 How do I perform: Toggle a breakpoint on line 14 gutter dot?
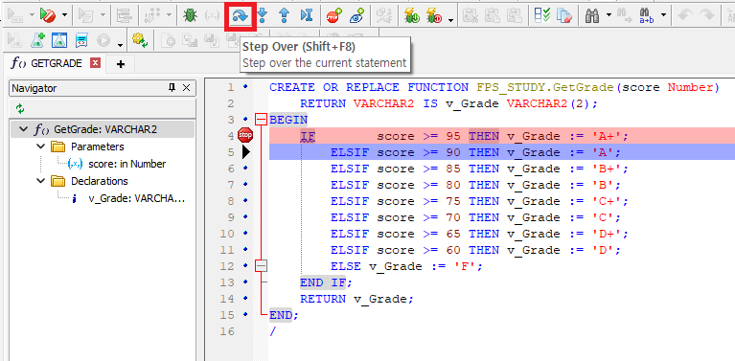click(244, 299)
